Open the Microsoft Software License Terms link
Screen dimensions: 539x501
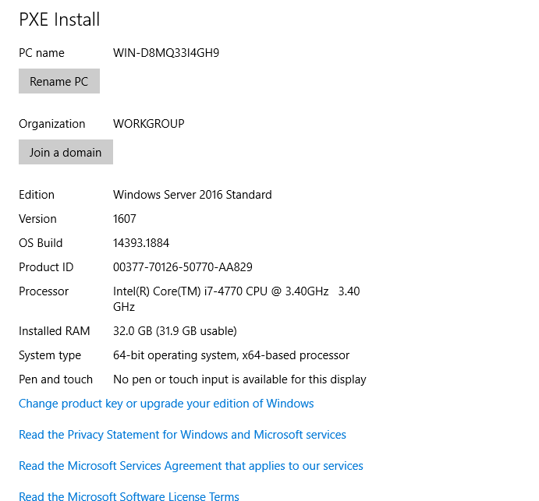point(129,496)
